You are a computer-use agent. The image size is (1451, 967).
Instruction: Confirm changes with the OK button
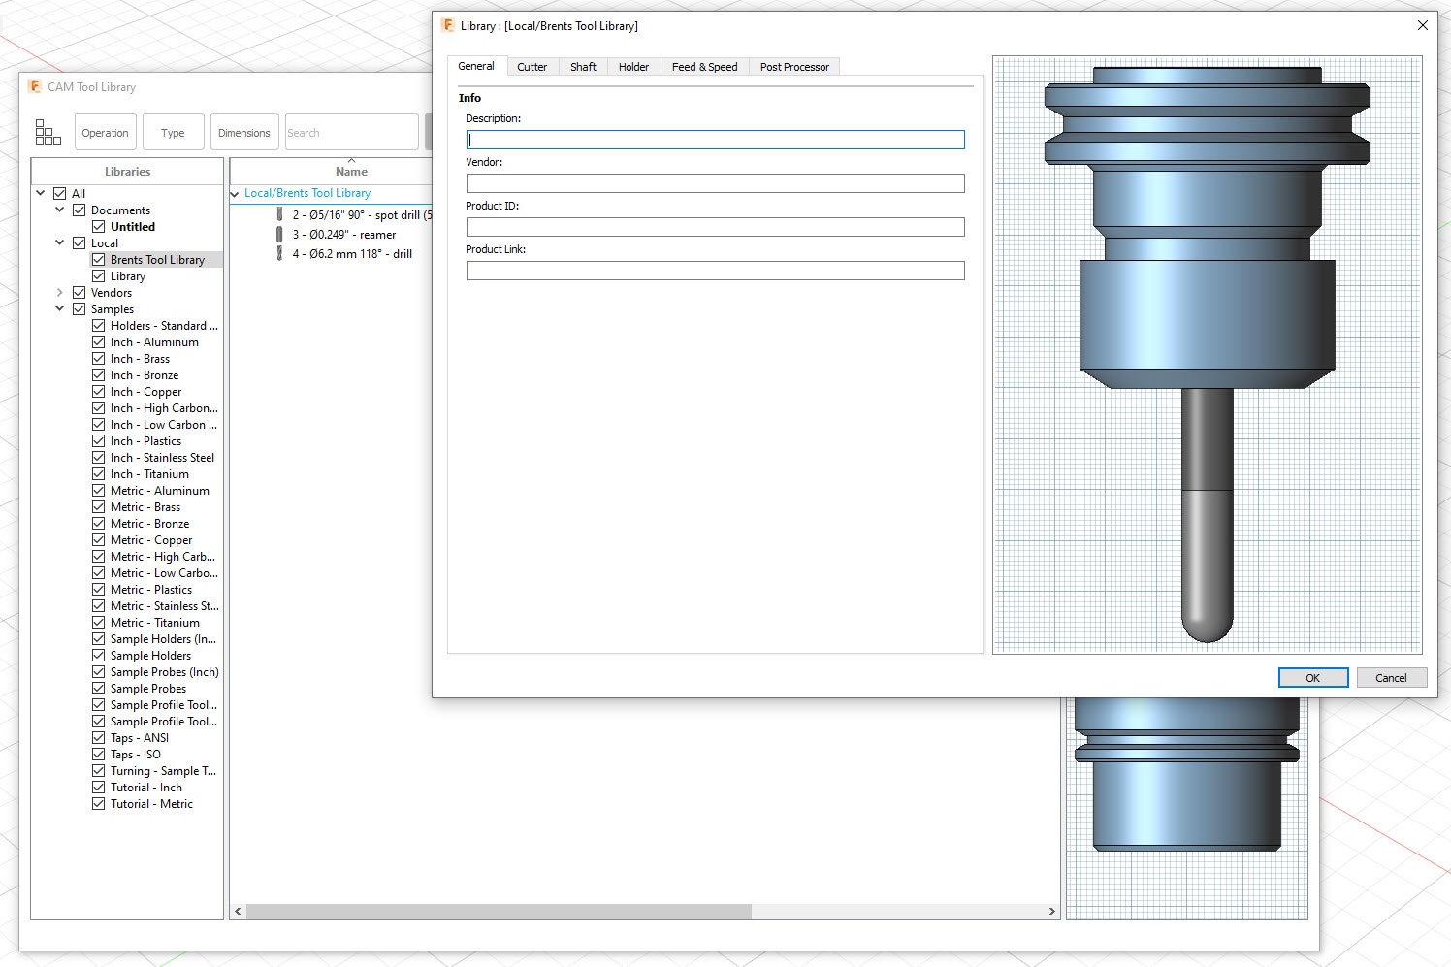click(x=1313, y=677)
